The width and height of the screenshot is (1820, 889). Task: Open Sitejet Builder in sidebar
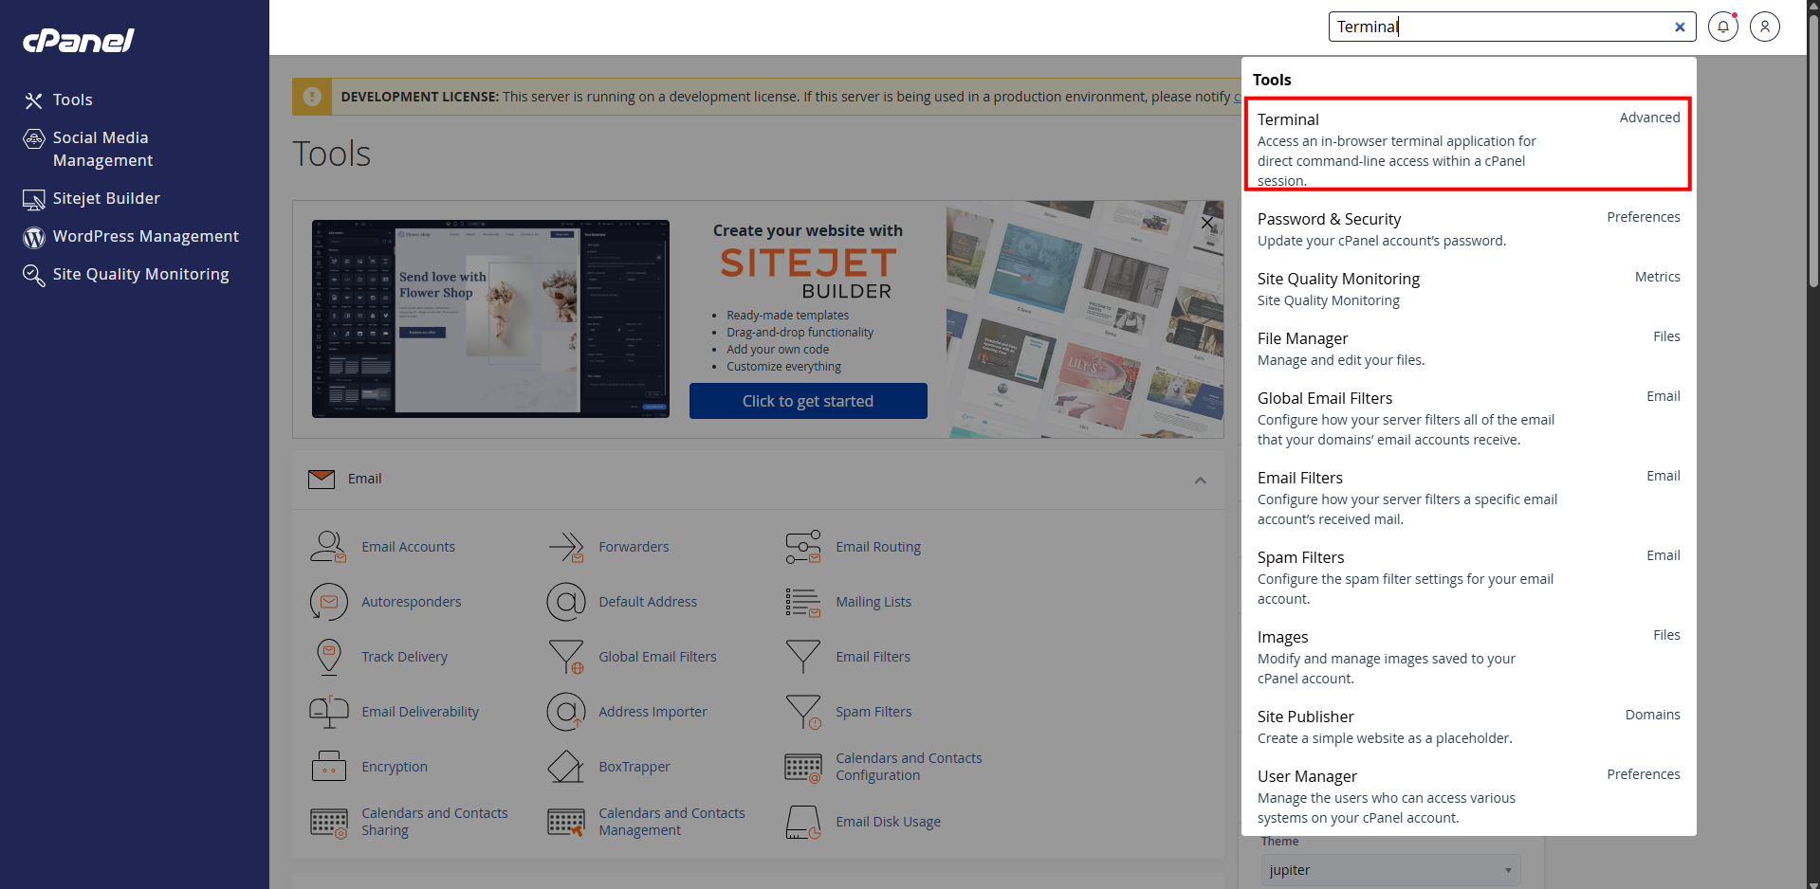click(x=92, y=198)
